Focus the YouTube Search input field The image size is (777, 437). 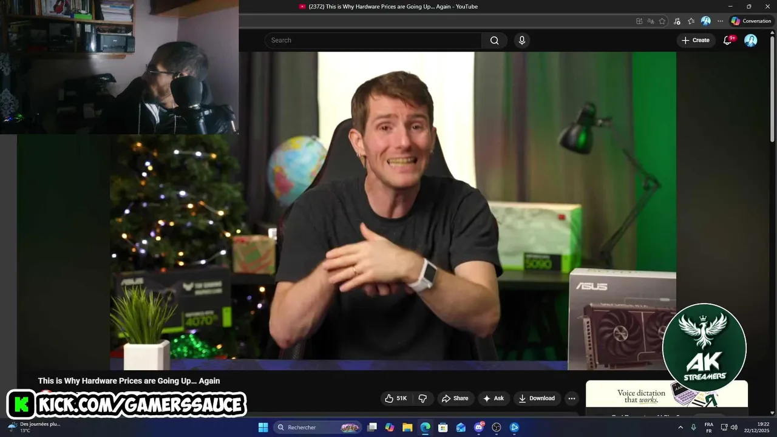[373, 40]
